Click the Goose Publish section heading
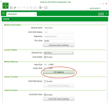The width and height of the screenshot is (109, 103). click(11, 50)
